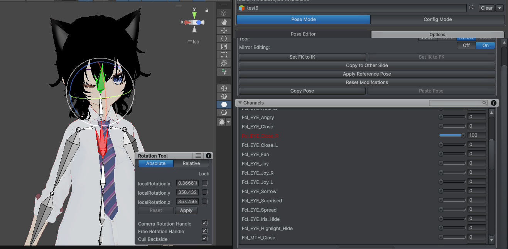Uncheck the Camera Rotation Handle checkbox
Viewport: 508px width, 249px height.
[204, 224]
